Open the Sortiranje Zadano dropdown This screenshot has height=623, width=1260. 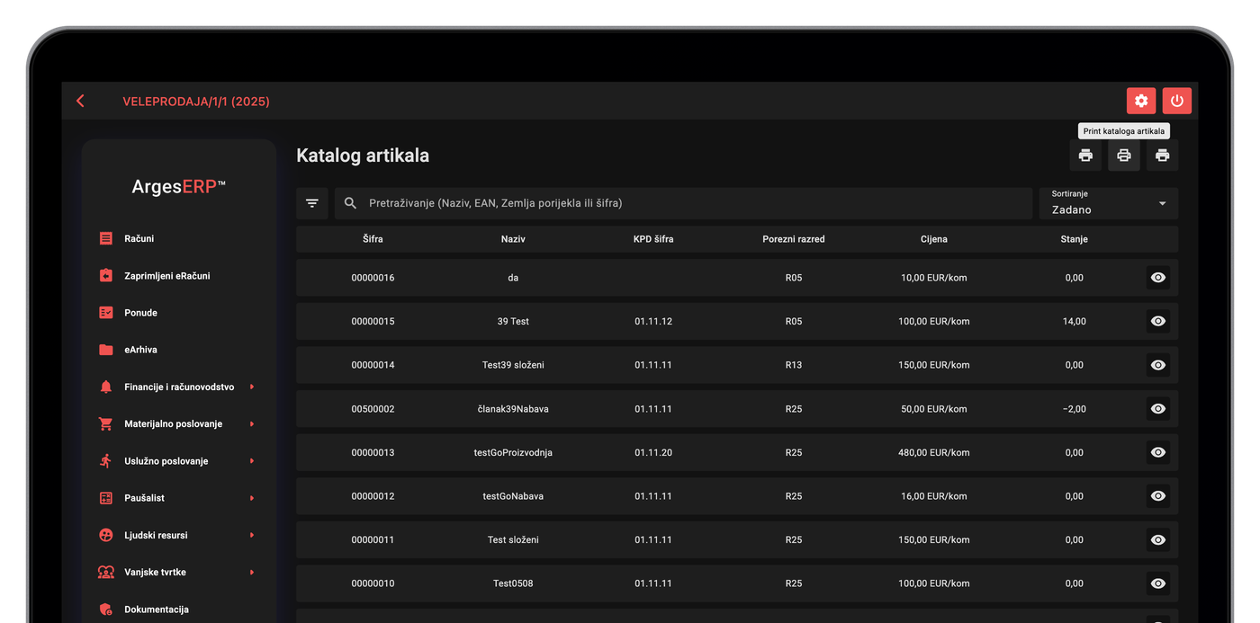[x=1109, y=203]
